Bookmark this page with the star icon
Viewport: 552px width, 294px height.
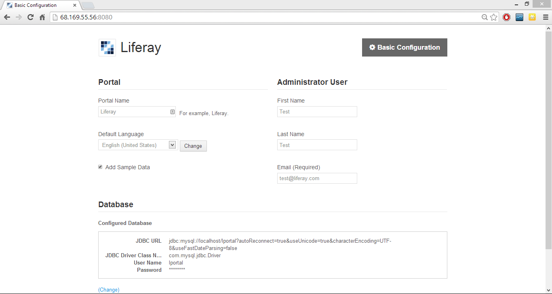494,17
